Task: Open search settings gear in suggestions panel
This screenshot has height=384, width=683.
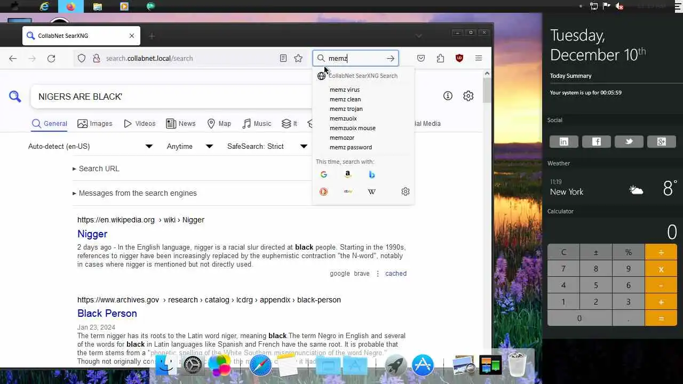Action: tap(406, 191)
